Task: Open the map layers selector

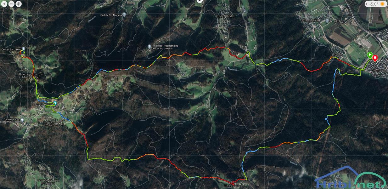Action: pyautogui.click(x=19, y=4)
